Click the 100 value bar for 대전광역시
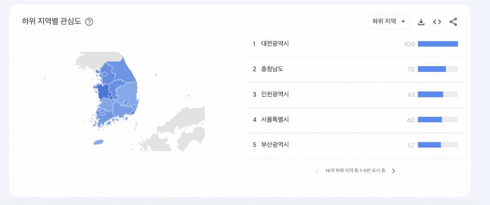The height and width of the screenshot is (205, 490). pos(438,44)
